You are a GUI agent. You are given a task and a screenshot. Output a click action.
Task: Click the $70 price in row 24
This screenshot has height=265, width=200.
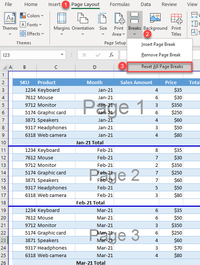click(x=171, y=248)
